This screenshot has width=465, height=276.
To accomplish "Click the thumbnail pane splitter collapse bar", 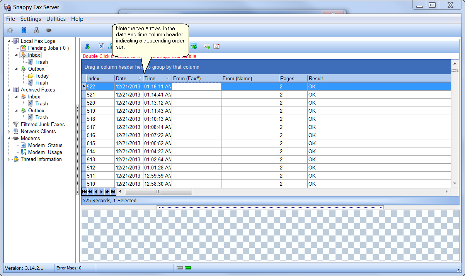I will coord(270,207).
